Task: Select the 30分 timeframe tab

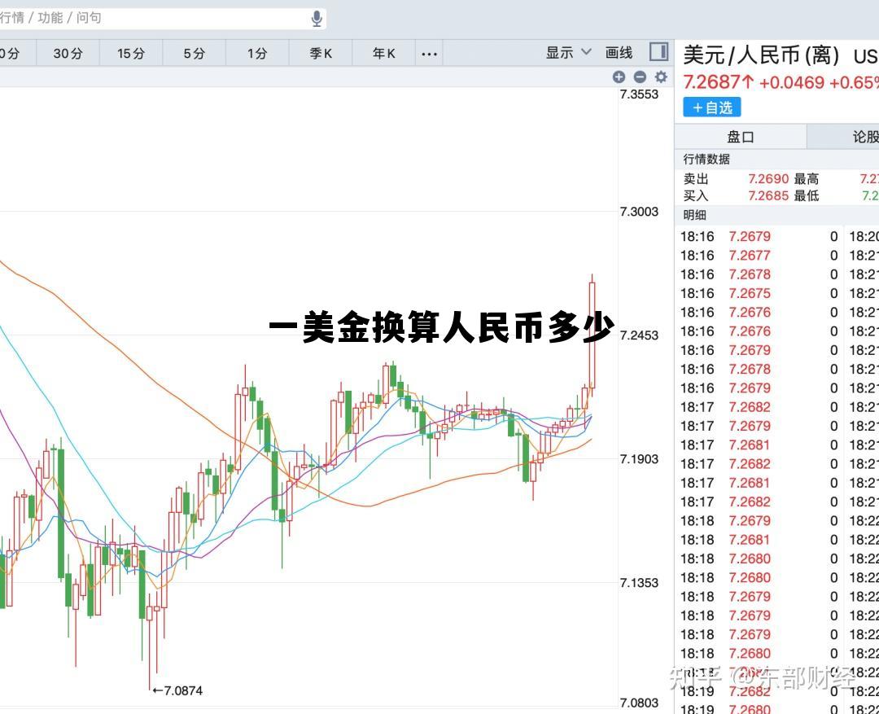Action: tap(68, 52)
